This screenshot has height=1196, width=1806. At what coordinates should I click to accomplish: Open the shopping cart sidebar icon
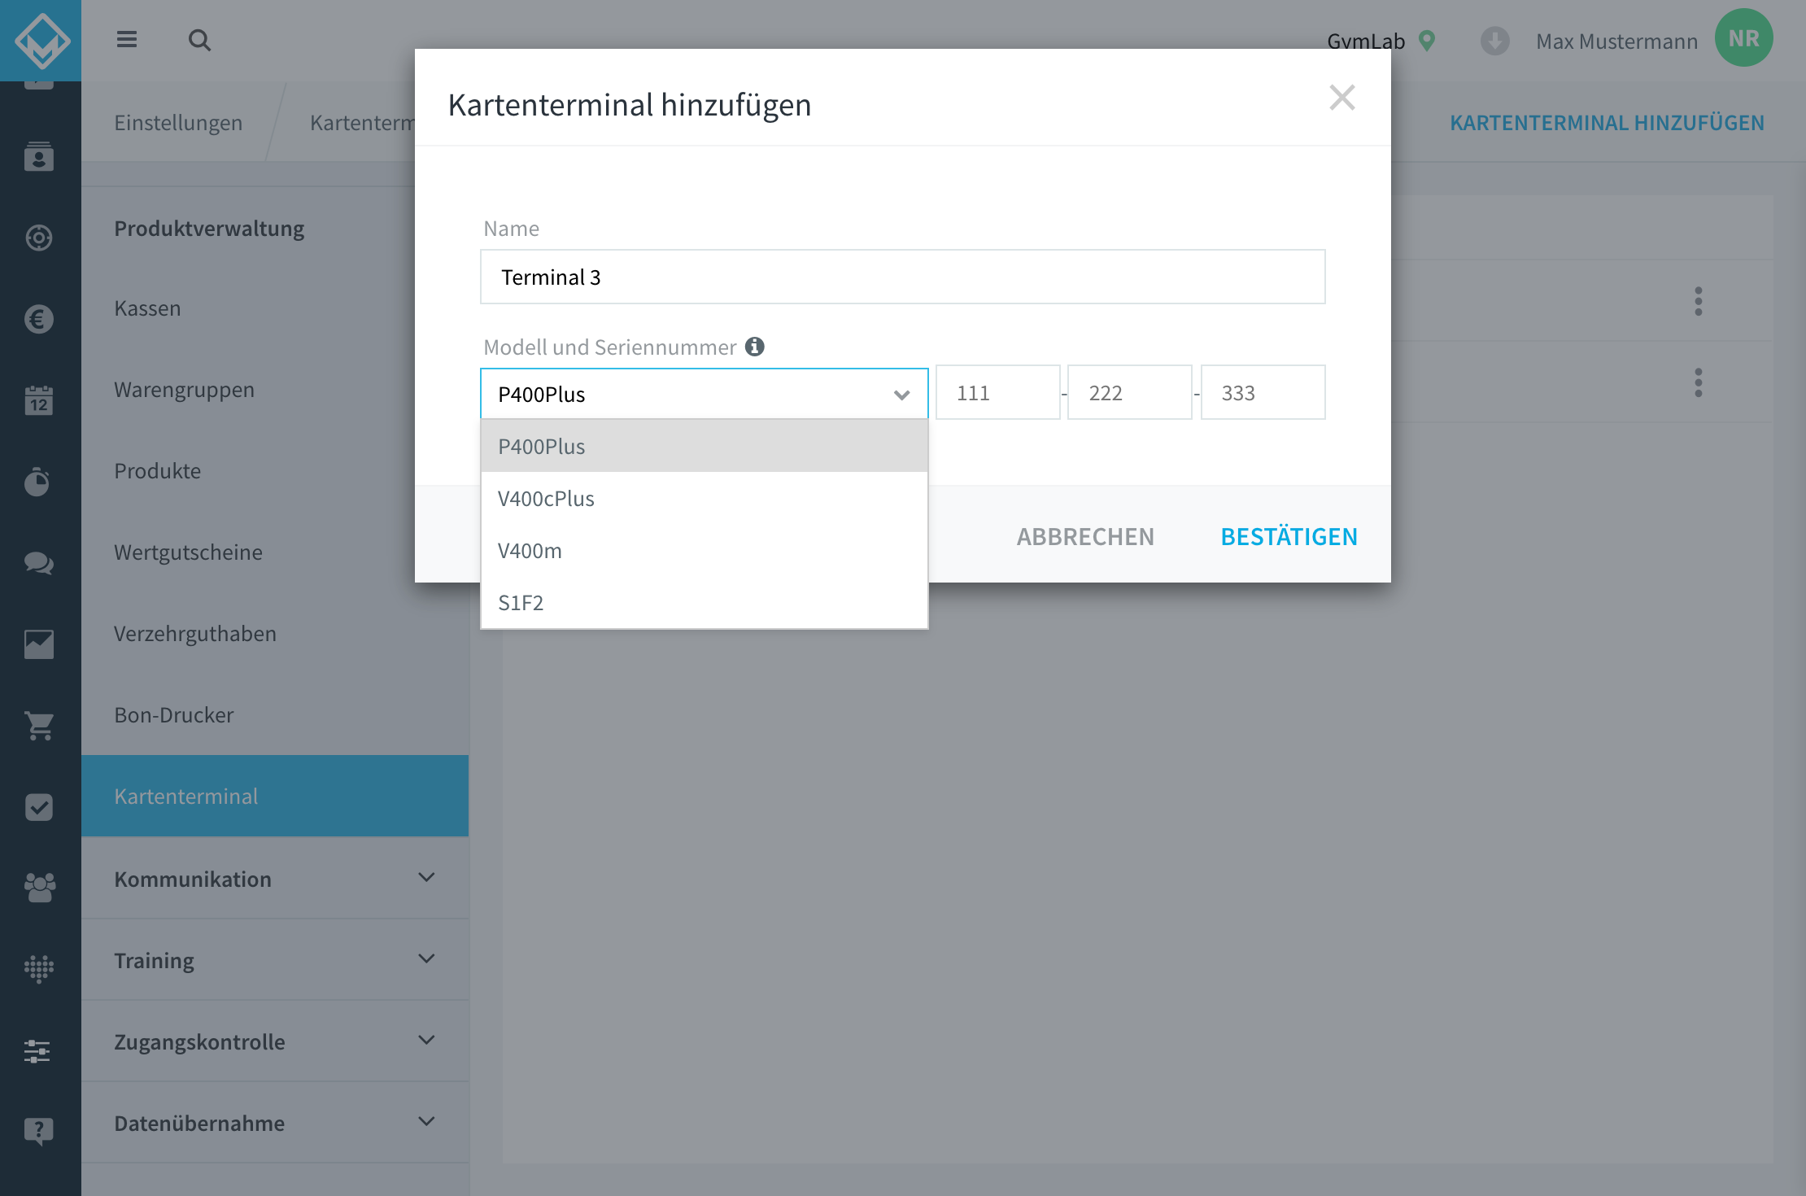coord(39,725)
